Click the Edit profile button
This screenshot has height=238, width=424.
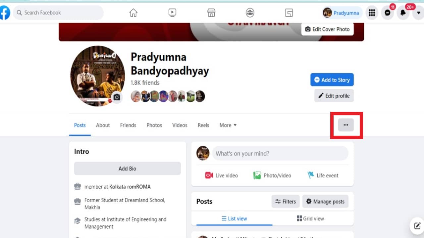point(334,96)
